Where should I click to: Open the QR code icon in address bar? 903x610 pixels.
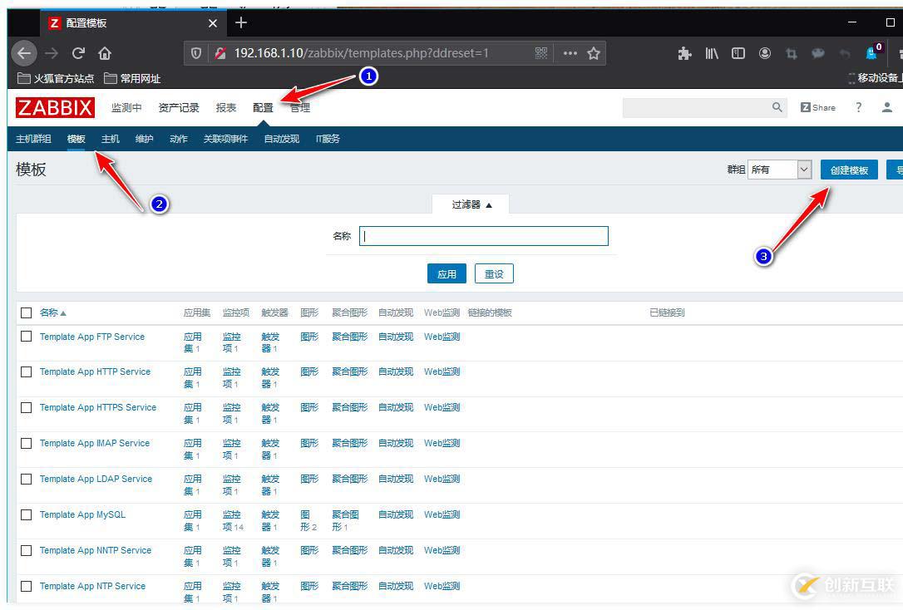click(540, 53)
